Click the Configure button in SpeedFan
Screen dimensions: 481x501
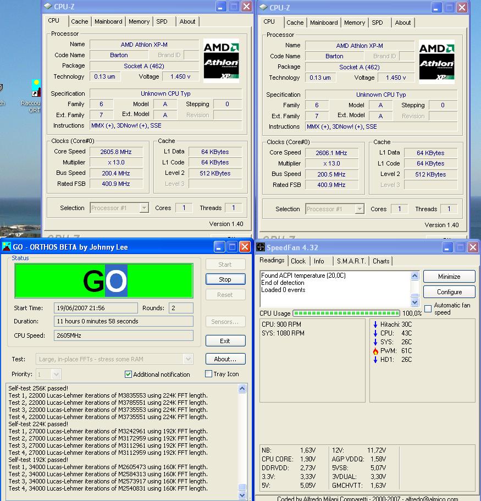point(449,292)
